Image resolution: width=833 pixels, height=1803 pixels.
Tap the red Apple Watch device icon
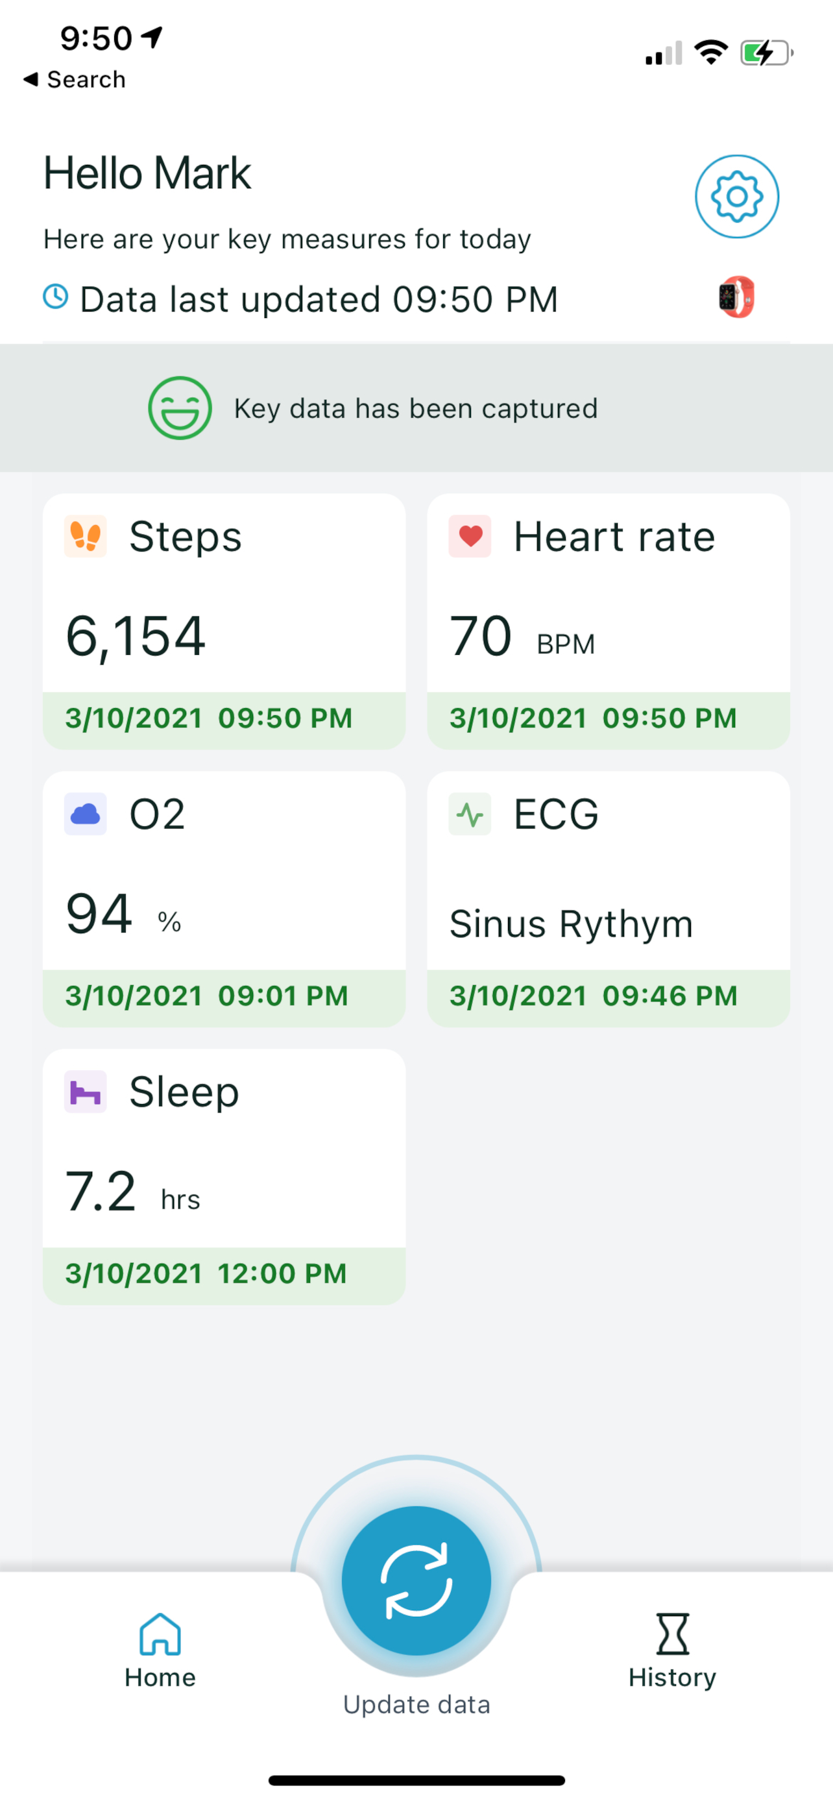pyautogui.click(x=736, y=297)
